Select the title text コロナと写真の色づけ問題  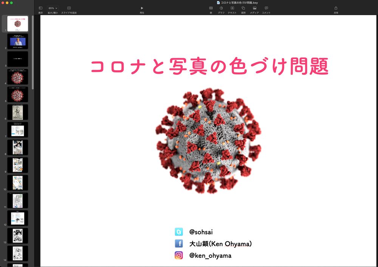tap(209, 66)
